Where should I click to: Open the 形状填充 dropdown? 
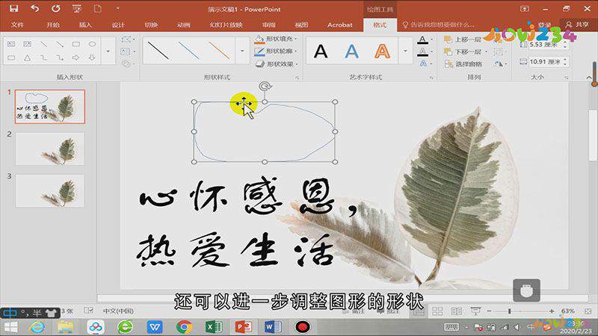276,39
